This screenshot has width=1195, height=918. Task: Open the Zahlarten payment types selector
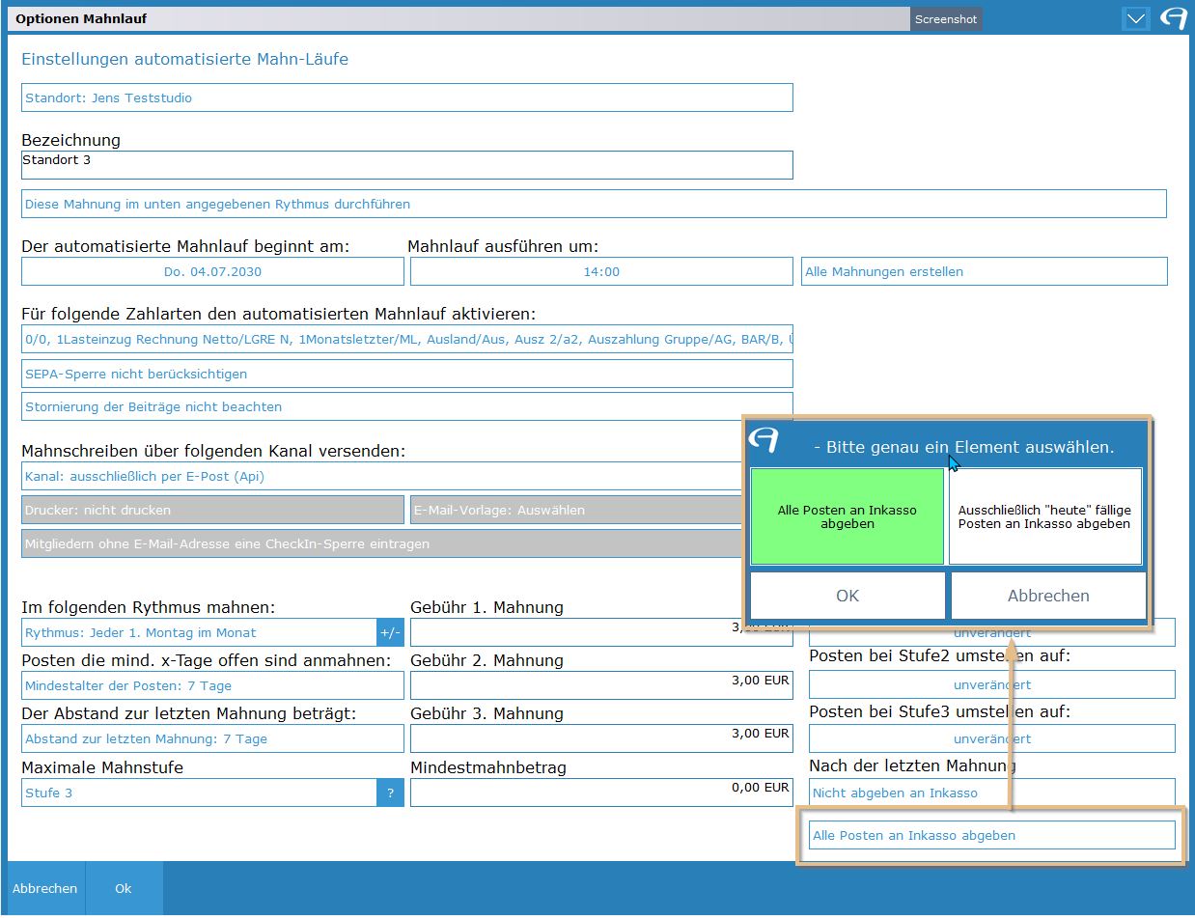(406, 340)
